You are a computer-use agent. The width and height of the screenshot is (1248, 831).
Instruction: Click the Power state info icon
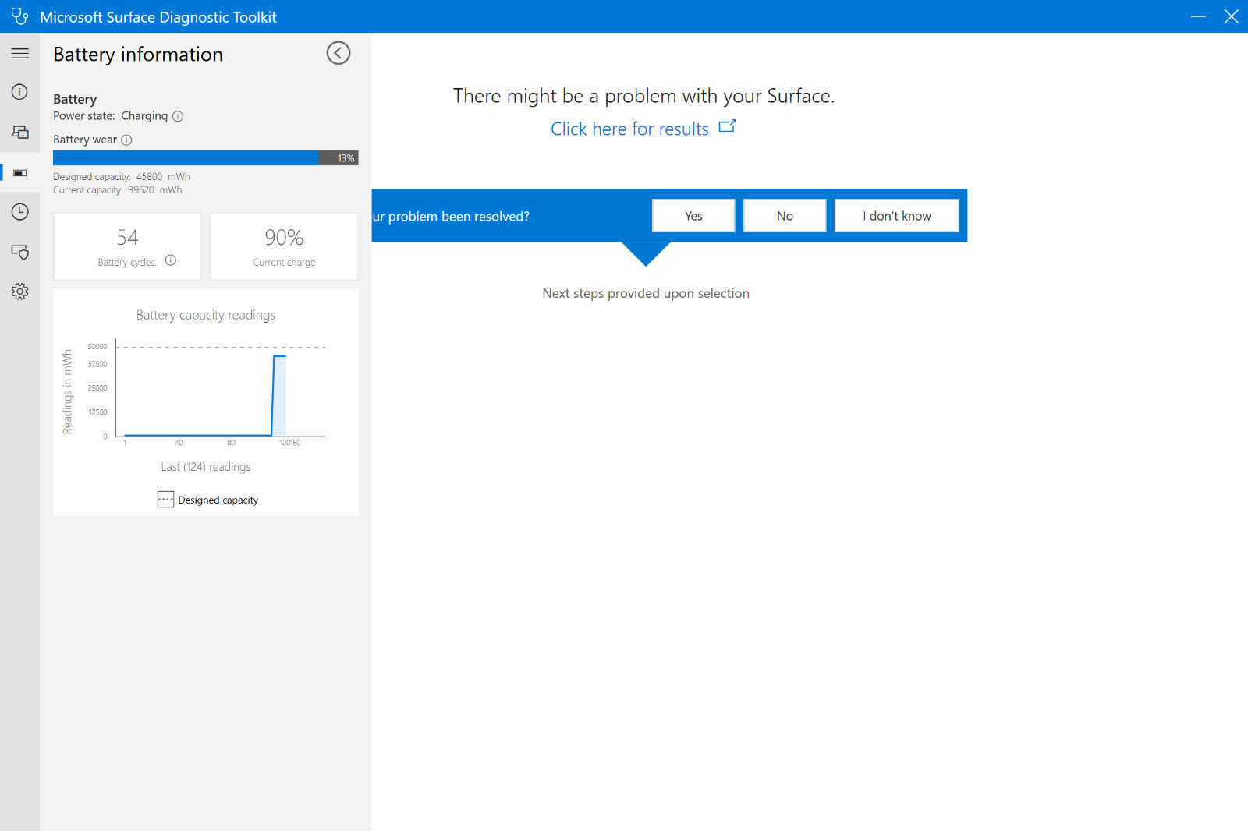(x=178, y=116)
